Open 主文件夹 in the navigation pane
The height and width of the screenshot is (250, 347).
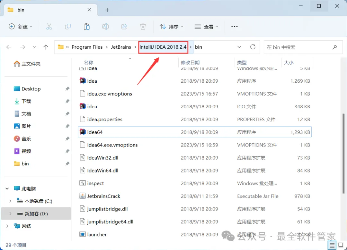27,64
